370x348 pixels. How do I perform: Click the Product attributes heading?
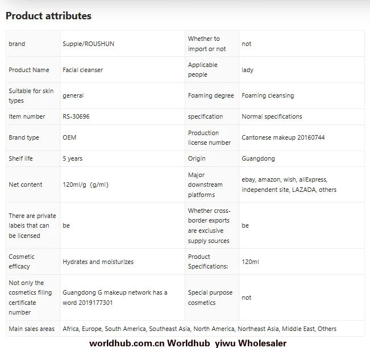[x=48, y=16]
